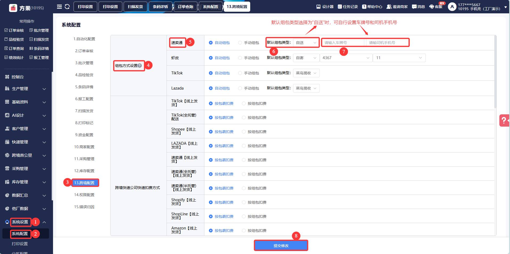Switch to the 条码详情 top tab
Viewport: 510px width, 254px height.
tap(160, 7)
